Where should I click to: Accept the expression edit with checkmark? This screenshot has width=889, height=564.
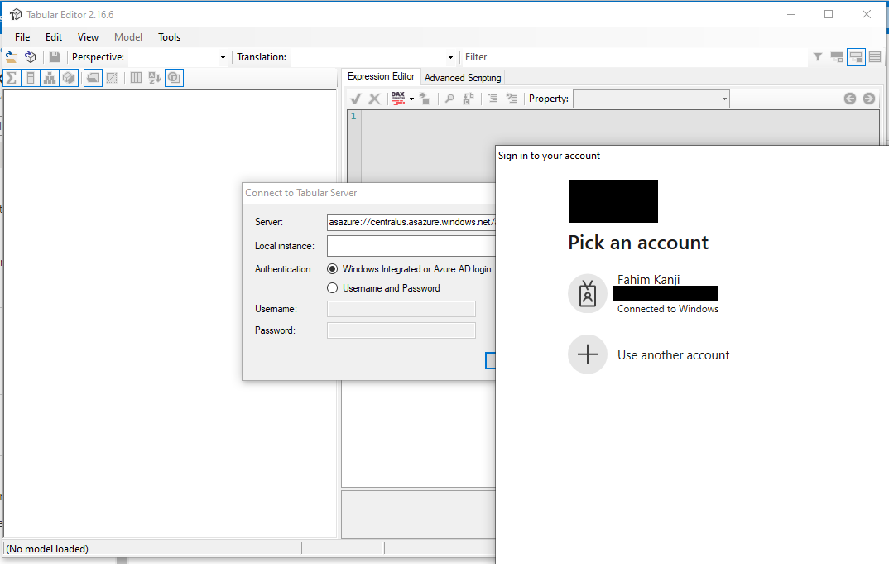pyautogui.click(x=356, y=98)
